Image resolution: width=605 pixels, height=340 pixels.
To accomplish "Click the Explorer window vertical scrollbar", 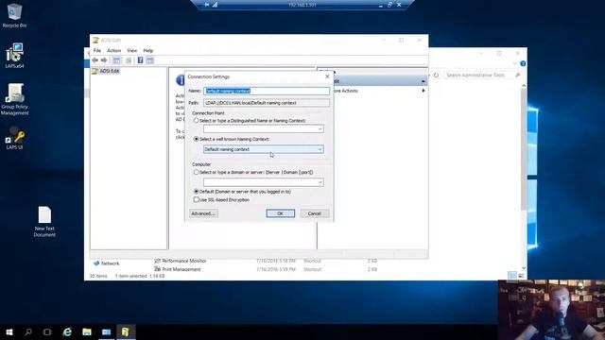I will (524, 176).
